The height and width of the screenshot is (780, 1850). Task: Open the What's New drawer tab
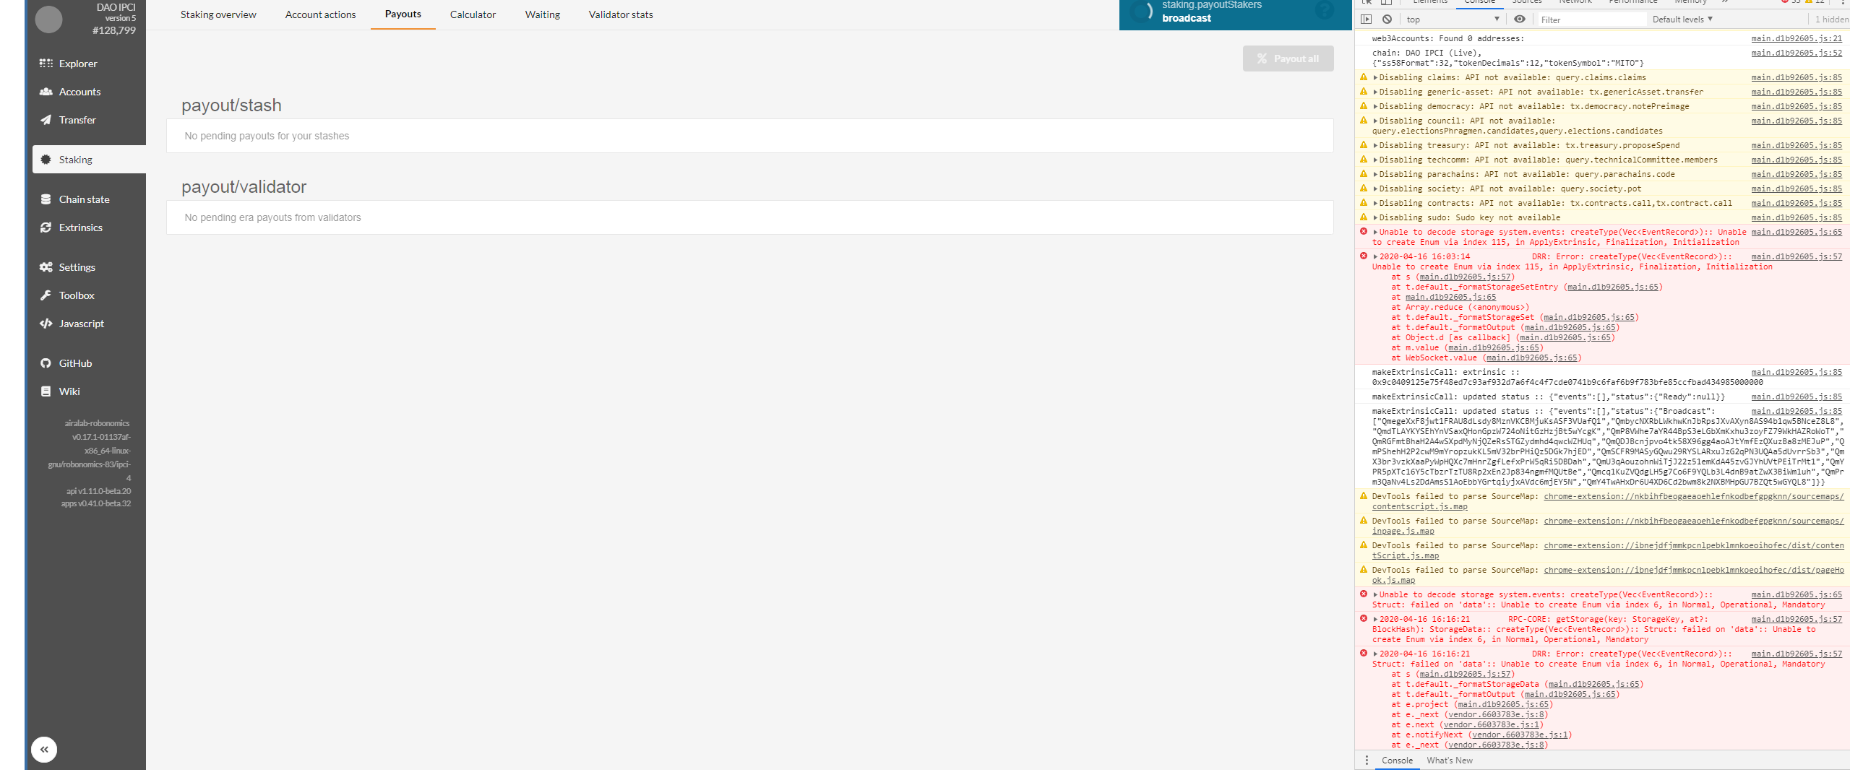1449,760
